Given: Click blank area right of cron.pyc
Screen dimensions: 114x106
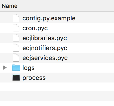Looking at the screenshot, I should tap(81, 28).
